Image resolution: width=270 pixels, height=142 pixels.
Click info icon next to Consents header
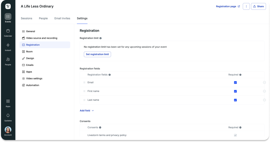[100, 127]
